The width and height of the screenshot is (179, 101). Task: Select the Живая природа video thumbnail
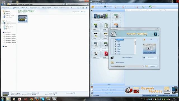[x=23, y=19]
